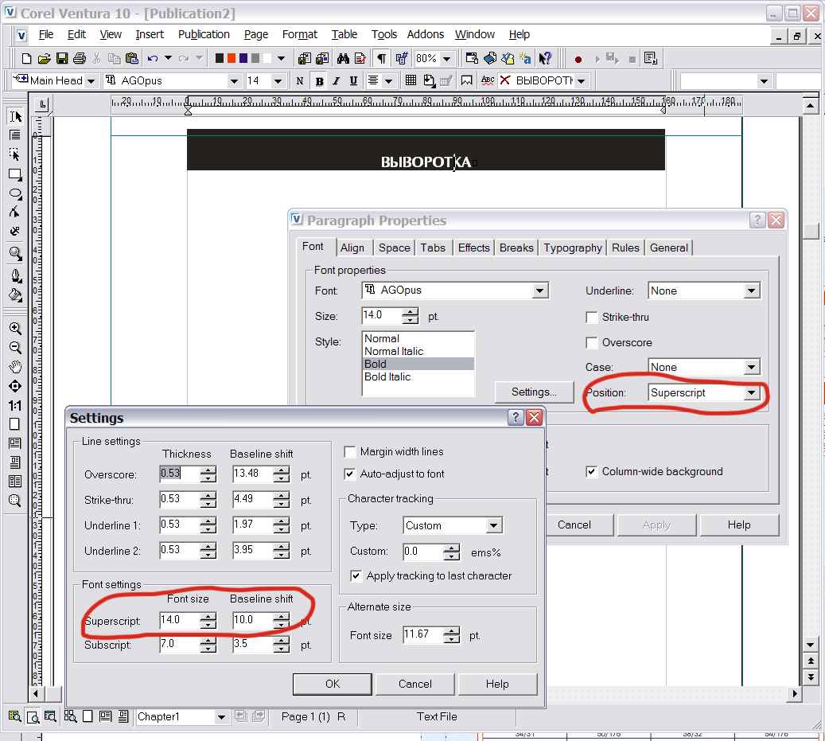Screen dimensions: 825x741
Task: Click the Alternate size Font size field
Action: 423,634
